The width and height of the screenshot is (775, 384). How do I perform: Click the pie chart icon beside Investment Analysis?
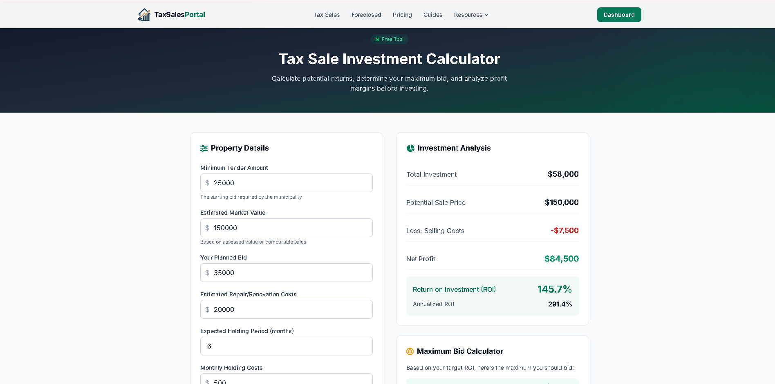pos(410,148)
